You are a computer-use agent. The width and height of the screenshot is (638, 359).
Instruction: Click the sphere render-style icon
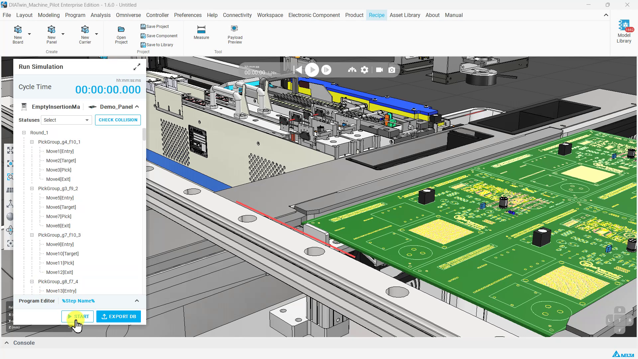tap(10, 217)
